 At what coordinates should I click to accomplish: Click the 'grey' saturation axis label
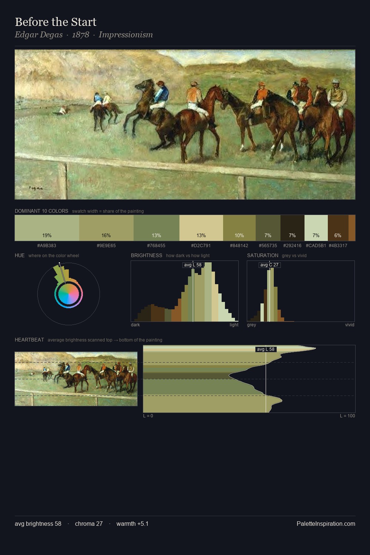tap(252, 325)
